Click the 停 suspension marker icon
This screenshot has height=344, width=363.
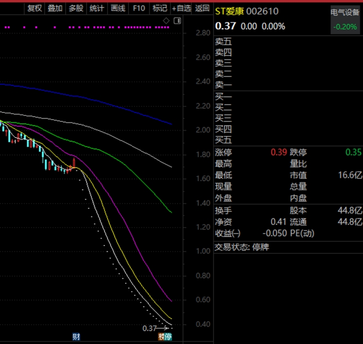tap(168, 336)
